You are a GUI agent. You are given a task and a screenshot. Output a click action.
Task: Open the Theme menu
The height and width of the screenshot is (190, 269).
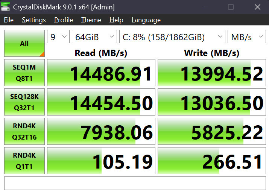(91, 20)
